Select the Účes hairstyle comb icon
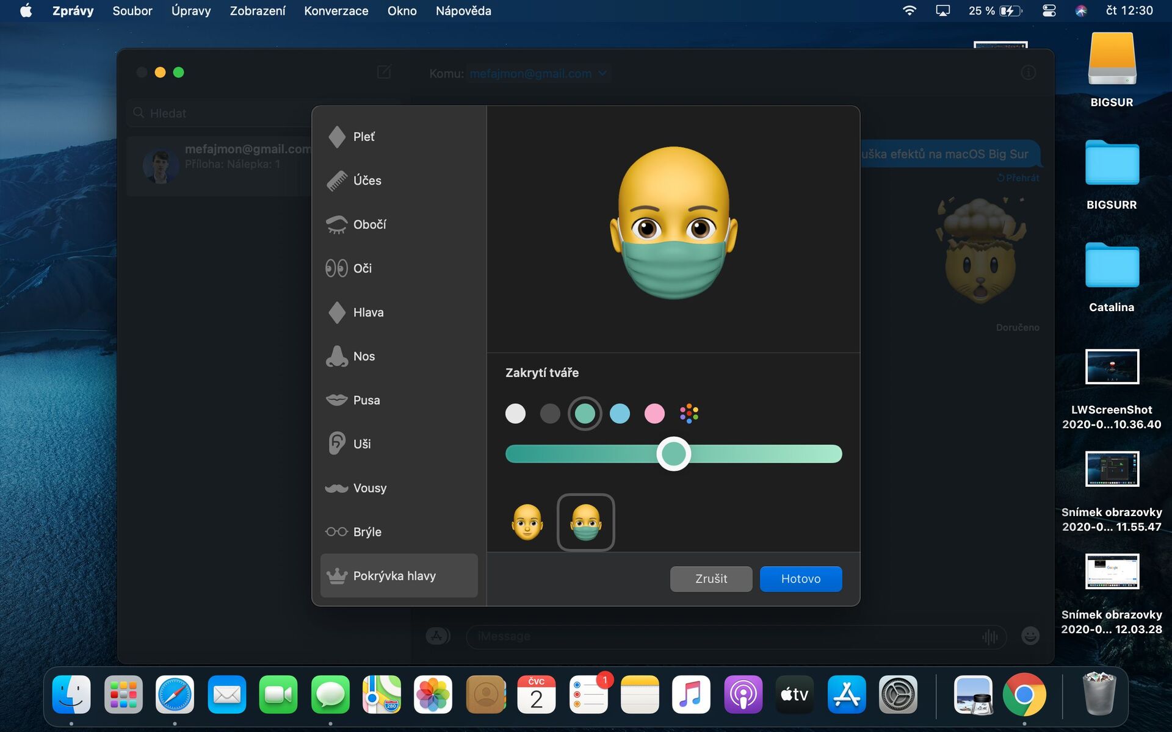 pos(337,181)
